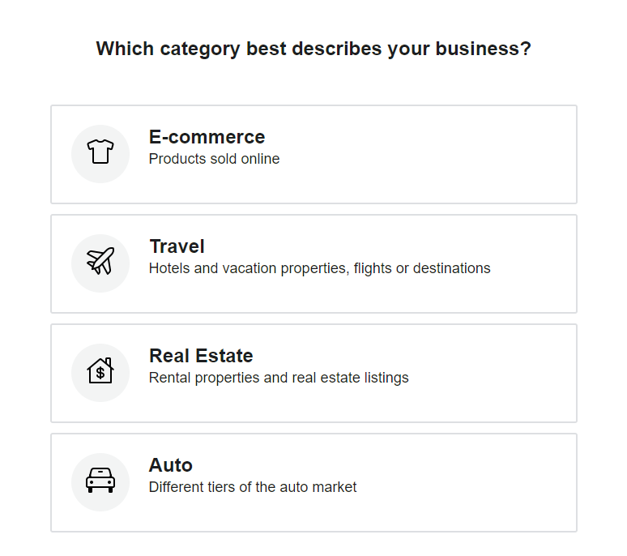The height and width of the screenshot is (556, 627).
Task: Click "Rental properties and real estate listings" text
Action: pos(279,378)
